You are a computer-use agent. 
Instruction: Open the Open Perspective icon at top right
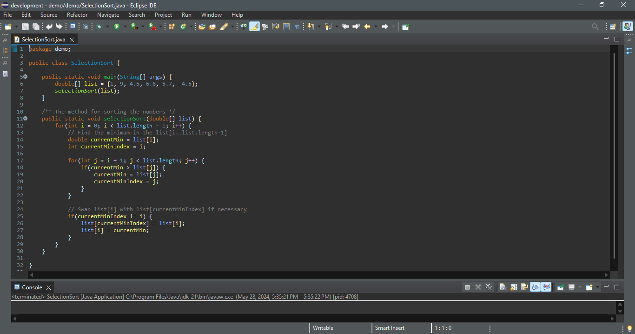[613, 27]
